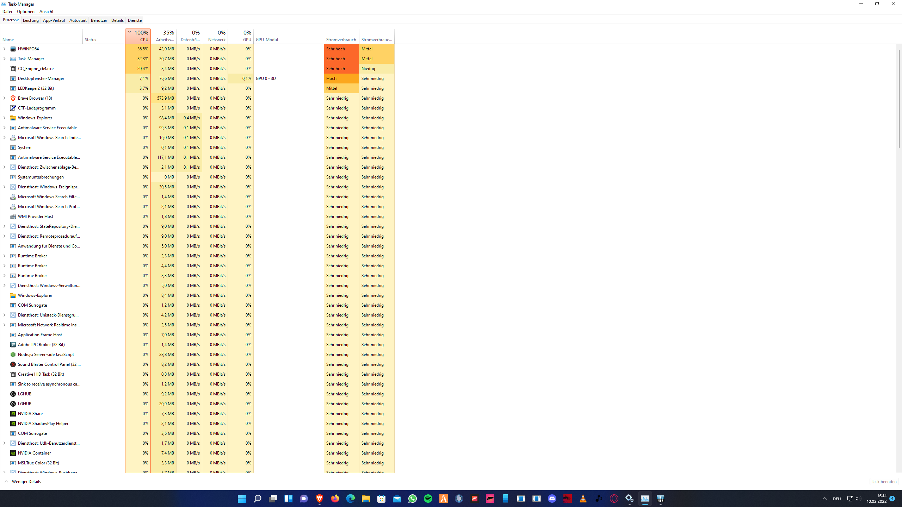Click the WMI Provider Host icon
Image resolution: width=902 pixels, height=507 pixels.
[x=13, y=217]
